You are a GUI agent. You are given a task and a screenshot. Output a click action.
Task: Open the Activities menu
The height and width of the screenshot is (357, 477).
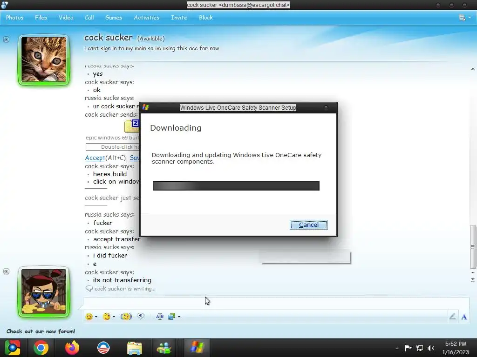pos(147,18)
